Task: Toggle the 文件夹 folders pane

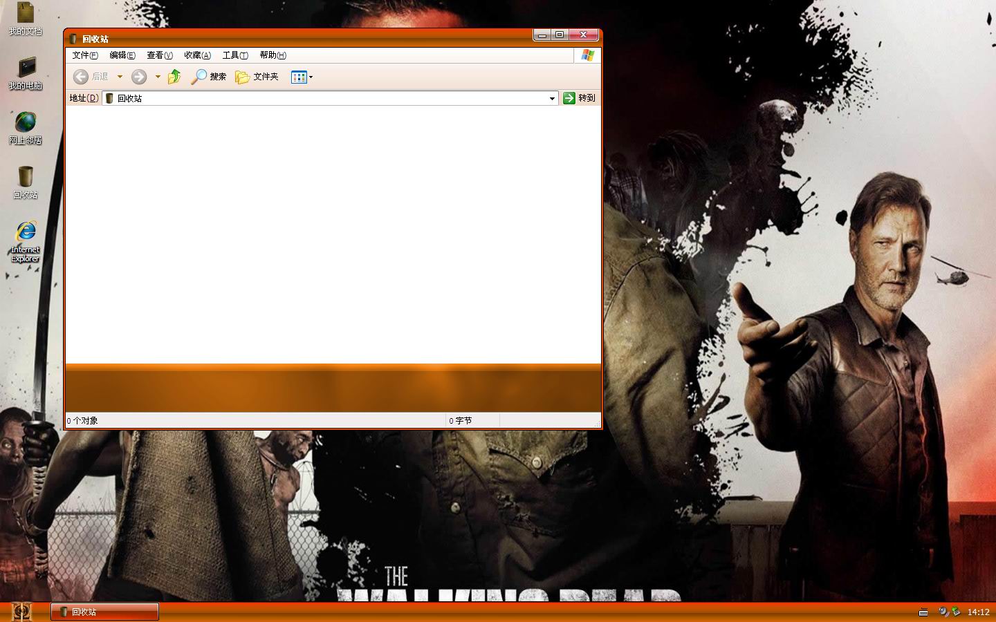Action: [257, 77]
